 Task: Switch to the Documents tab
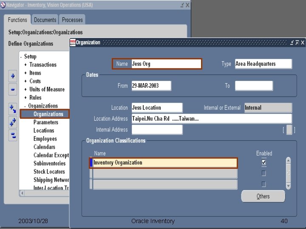pyautogui.click(x=45, y=20)
